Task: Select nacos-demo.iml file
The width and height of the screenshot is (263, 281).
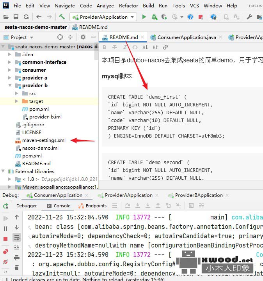Action: click(x=40, y=148)
